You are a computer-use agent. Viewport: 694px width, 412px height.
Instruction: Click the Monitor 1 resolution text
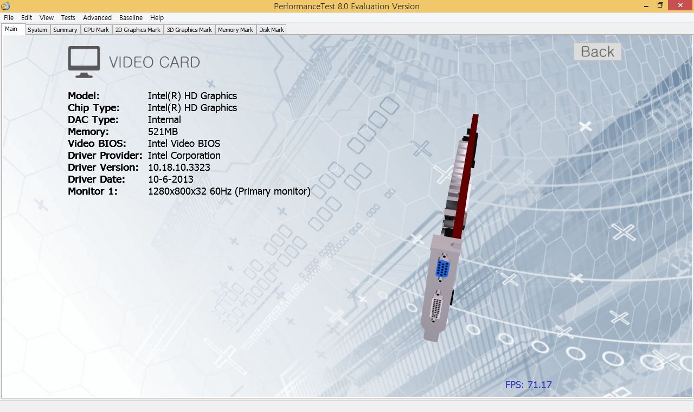coord(229,191)
